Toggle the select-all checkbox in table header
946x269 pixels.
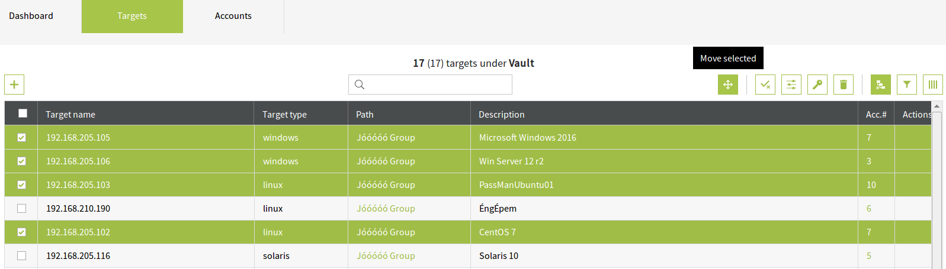pyautogui.click(x=23, y=114)
